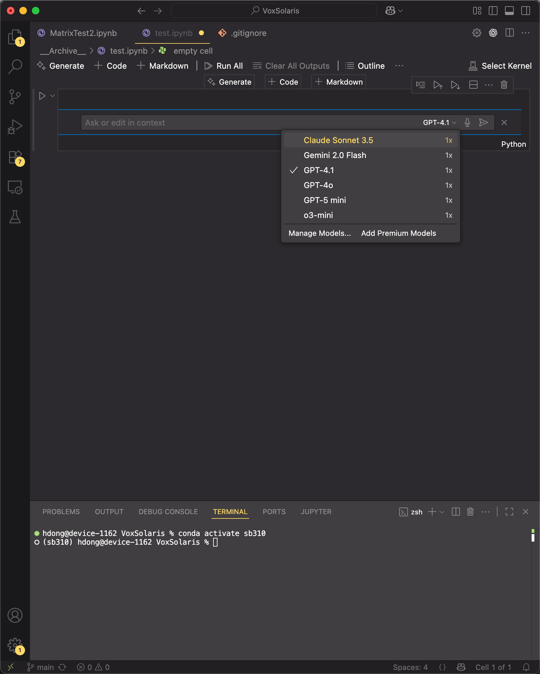Toggle the primary sidebar visibility
The image size is (540, 674).
[493, 11]
